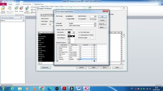The height and width of the screenshot is (91, 163).
Task: Switch to Microsoft Word in the taskbar
Action: 79,89
